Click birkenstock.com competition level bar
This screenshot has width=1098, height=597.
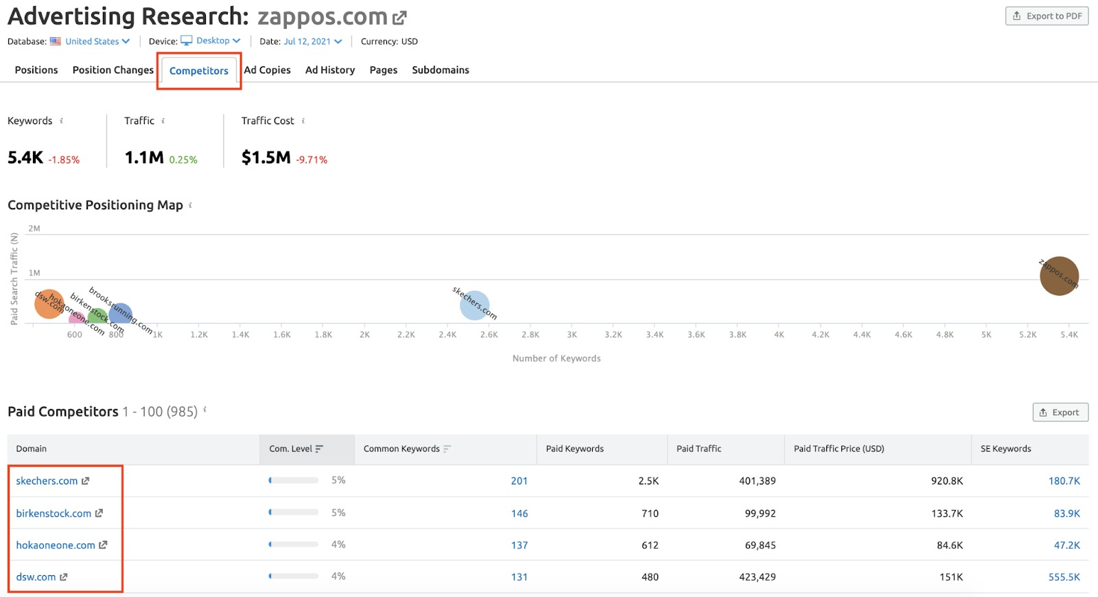[294, 512]
